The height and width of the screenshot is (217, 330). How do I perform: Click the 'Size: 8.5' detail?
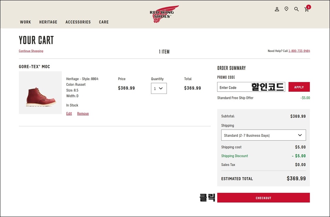pos(72,90)
